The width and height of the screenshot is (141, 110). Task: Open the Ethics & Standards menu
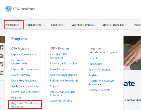[115, 25]
